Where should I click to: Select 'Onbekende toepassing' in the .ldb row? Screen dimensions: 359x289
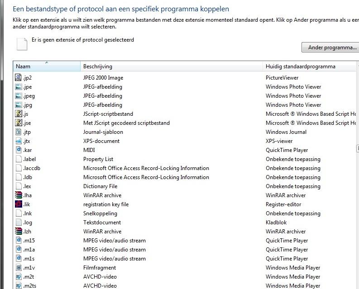point(293,177)
